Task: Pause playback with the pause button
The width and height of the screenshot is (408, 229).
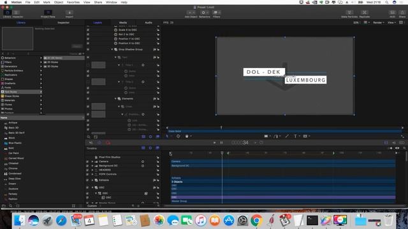Action: (221, 142)
